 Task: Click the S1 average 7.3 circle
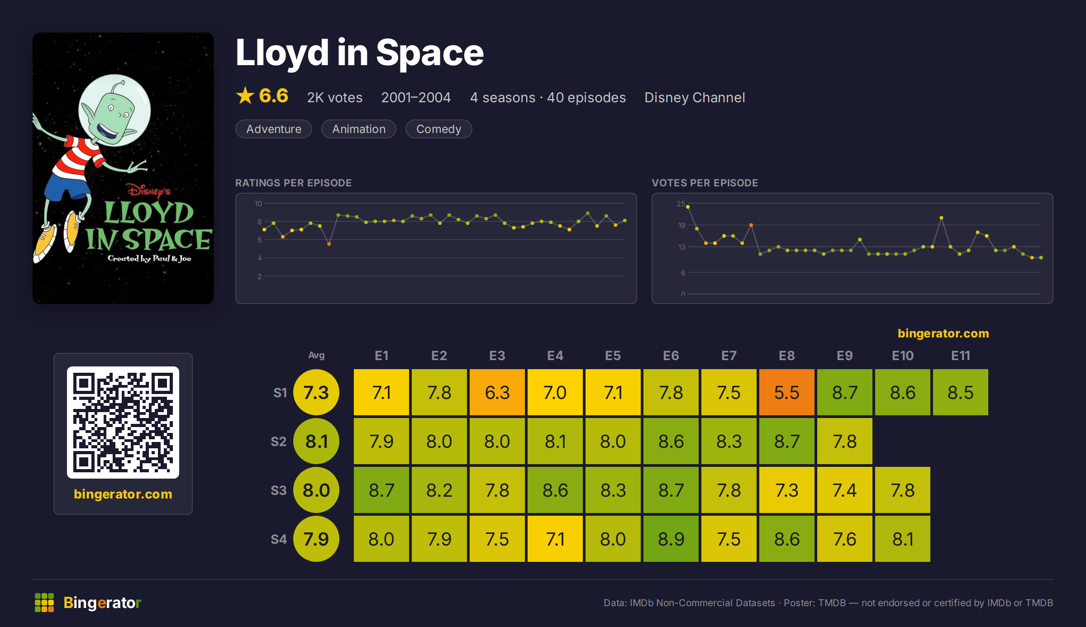point(316,392)
